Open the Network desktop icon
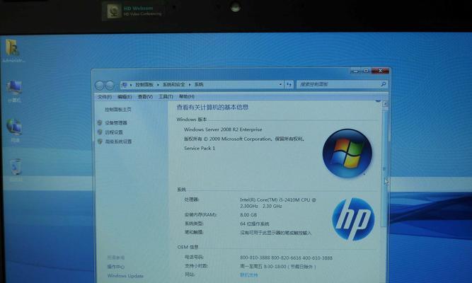 coord(14,130)
